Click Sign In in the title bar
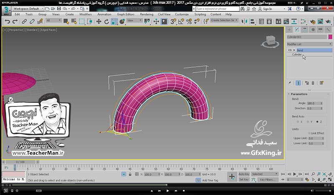Image resolution: width=334 pixels, height=195 pixels. 267,9
